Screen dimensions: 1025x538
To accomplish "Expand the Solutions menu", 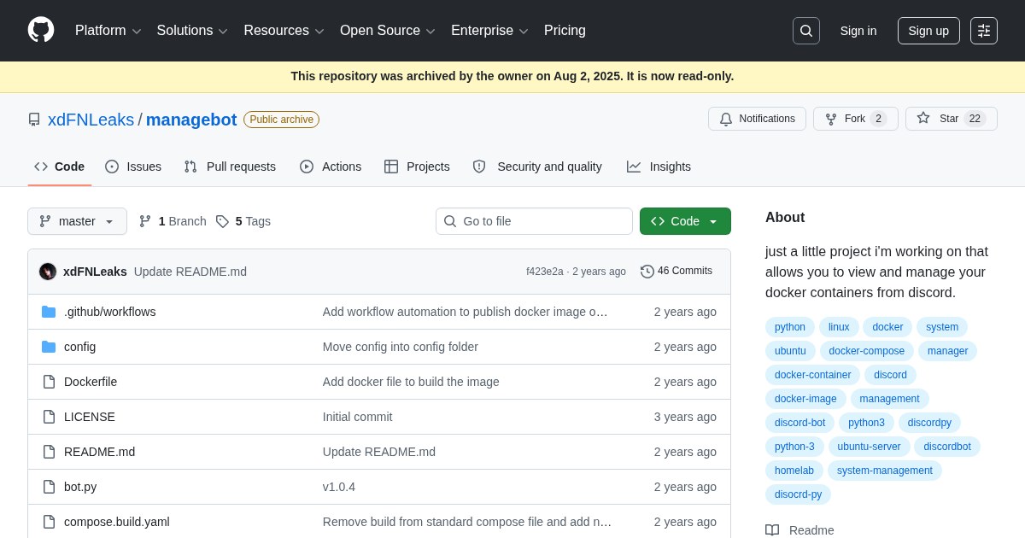I will [192, 31].
